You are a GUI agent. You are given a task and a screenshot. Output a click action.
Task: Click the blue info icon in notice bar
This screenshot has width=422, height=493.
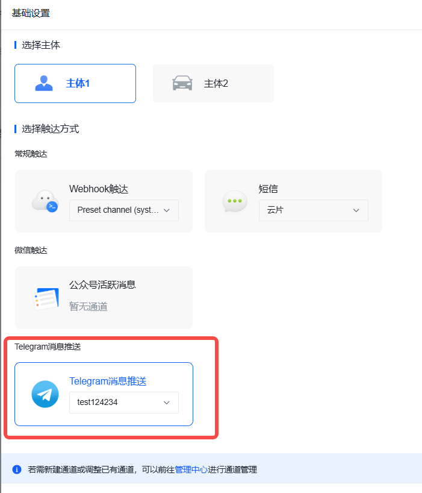tap(17, 469)
